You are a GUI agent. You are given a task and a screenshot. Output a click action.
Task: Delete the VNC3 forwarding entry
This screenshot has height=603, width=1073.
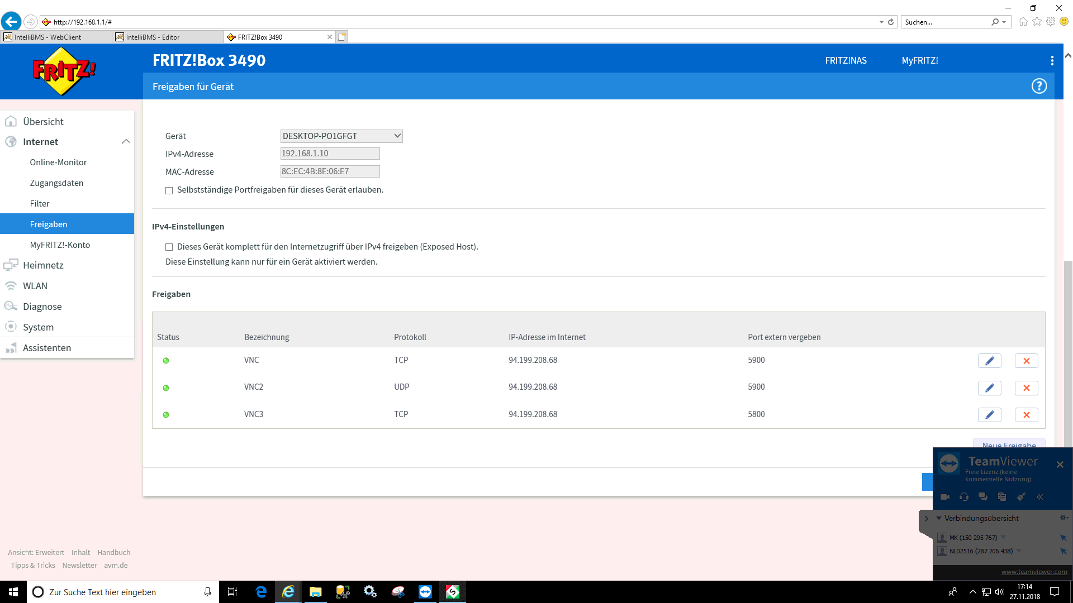click(x=1026, y=415)
